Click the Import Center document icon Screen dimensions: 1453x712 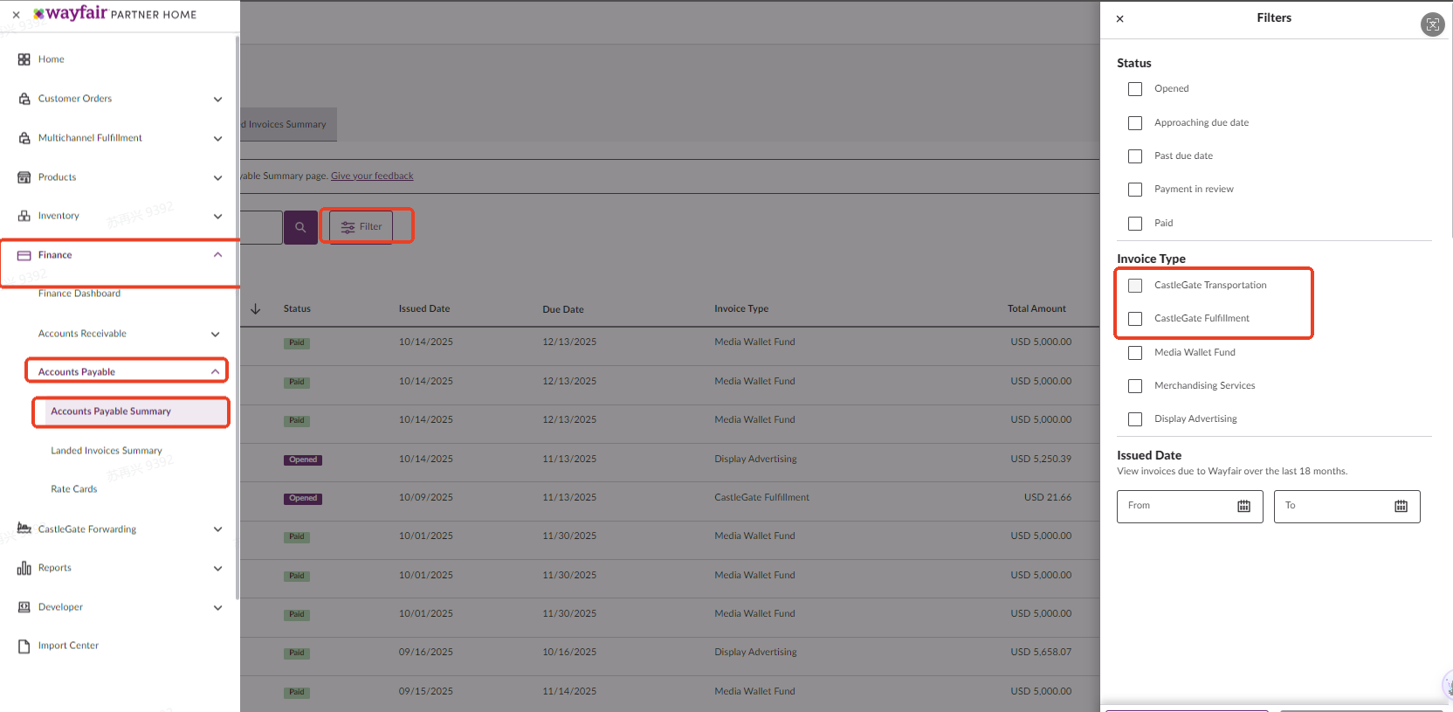24,646
